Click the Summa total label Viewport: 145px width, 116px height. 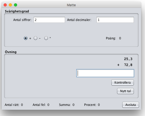[65, 105]
